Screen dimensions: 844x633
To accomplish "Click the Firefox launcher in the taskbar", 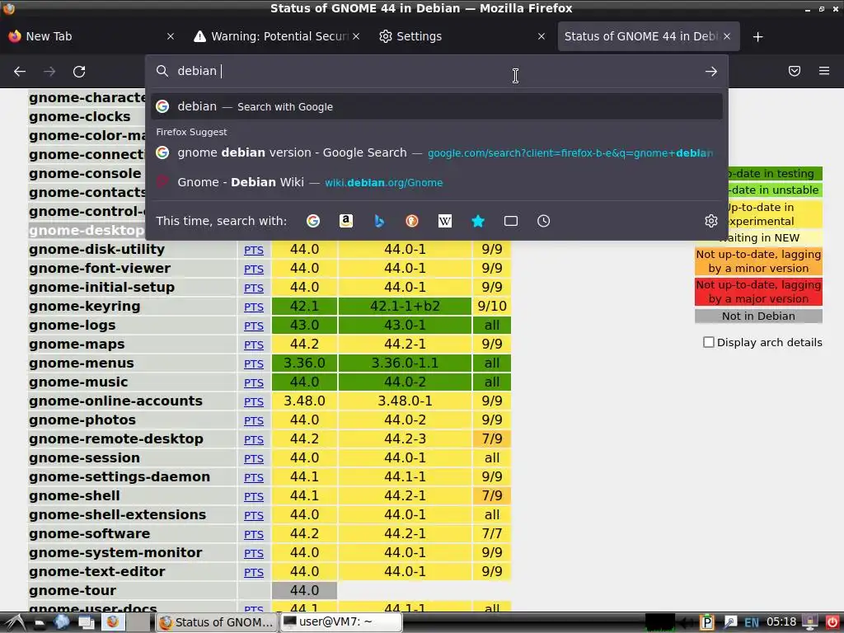I will pos(112,622).
